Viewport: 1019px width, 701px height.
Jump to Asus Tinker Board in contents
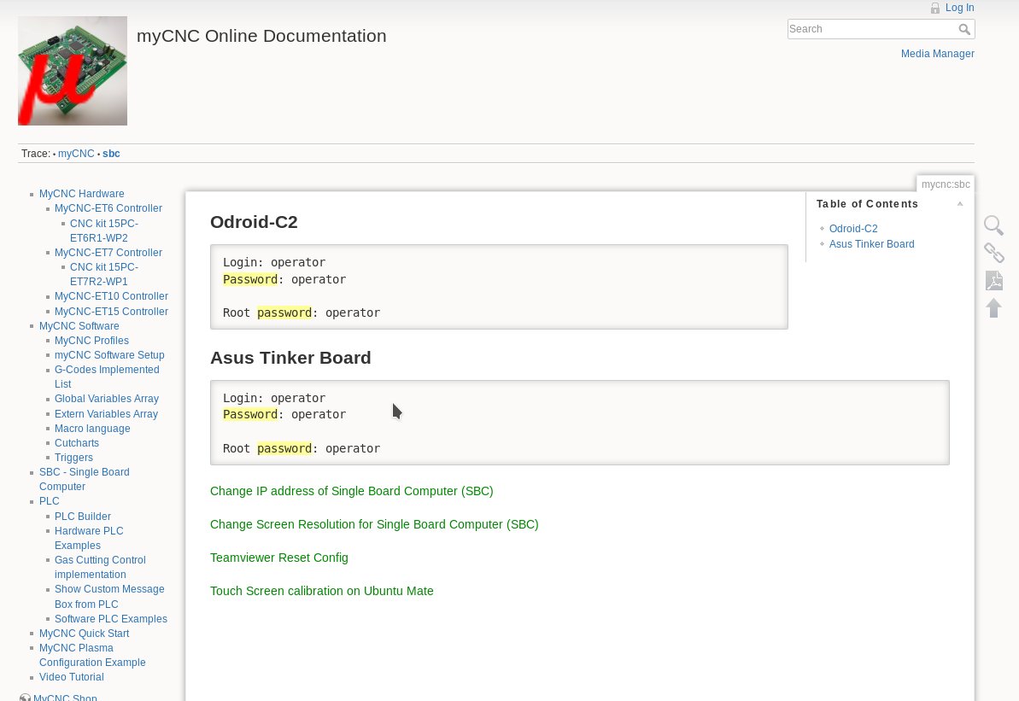(x=871, y=244)
